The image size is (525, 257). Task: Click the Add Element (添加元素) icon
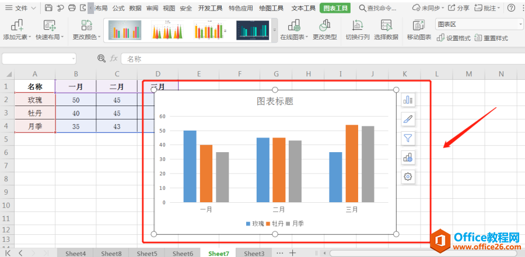coord(17,26)
